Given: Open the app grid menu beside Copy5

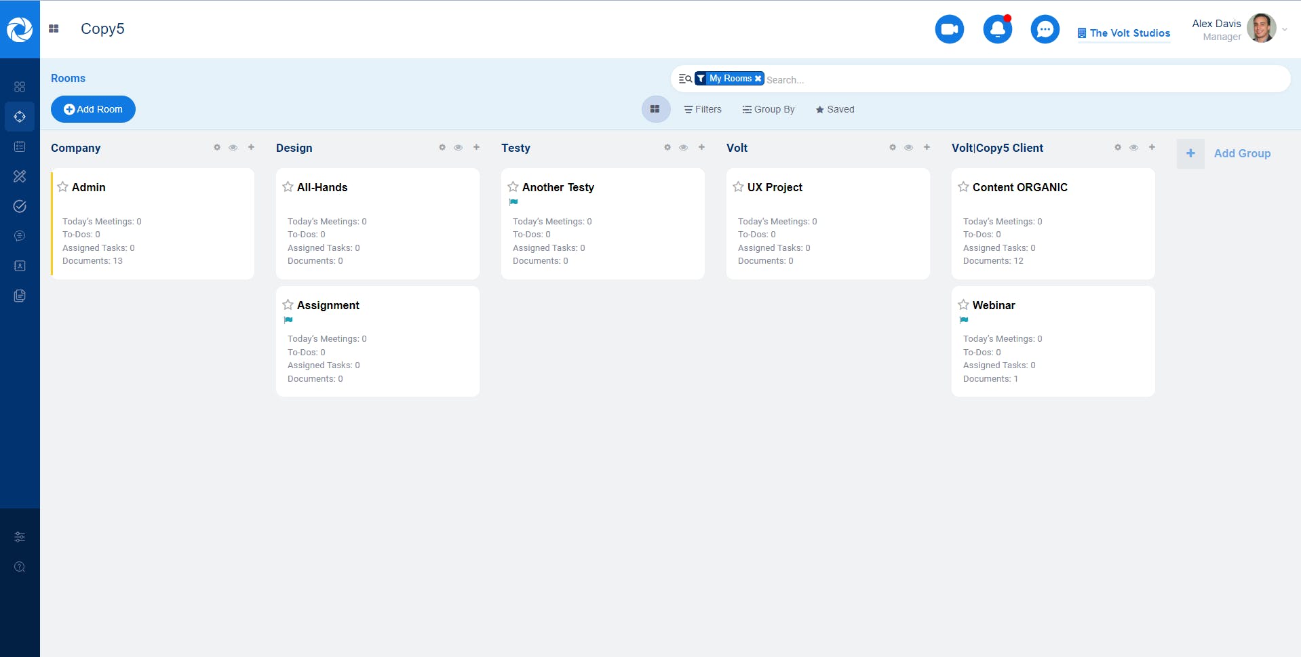Looking at the screenshot, I should pyautogui.click(x=54, y=28).
